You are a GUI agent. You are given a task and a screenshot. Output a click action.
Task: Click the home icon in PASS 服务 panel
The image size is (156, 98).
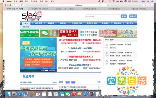pyautogui.click(x=107, y=45)
